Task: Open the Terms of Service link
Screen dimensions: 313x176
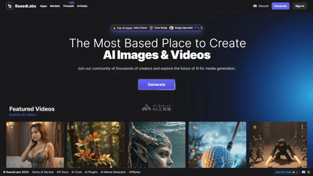Action: click(43, 172)
